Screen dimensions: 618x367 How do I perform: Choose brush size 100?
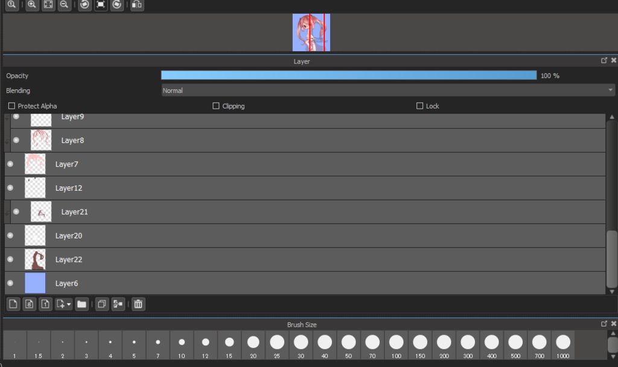396,345
